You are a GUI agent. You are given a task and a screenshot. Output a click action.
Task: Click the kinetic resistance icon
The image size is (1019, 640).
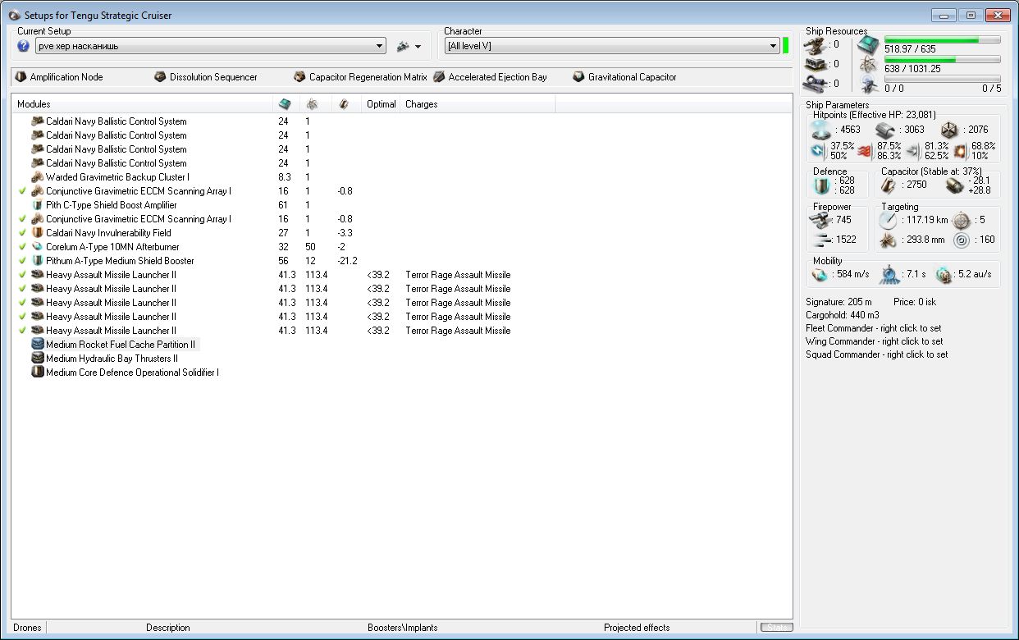pyautogui.click(x=912, y=151)
